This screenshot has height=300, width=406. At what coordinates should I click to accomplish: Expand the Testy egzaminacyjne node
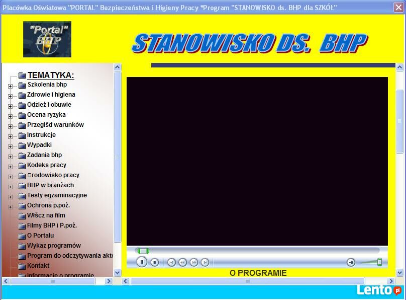click(x=10, y=197)
